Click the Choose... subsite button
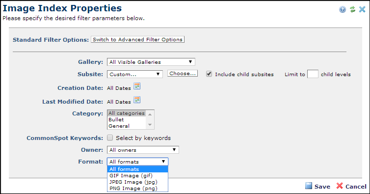 tap(183, 74)
